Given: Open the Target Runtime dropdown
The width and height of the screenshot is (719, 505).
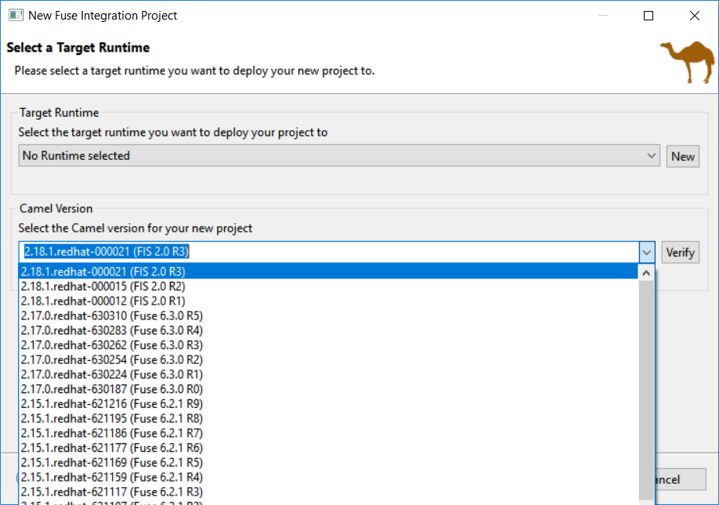Looking at the screenshot, I should (338, 156).
